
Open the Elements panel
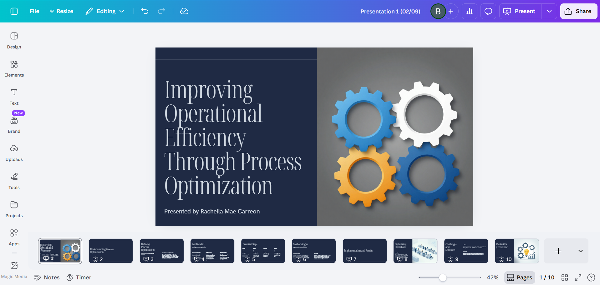point(14,69)
